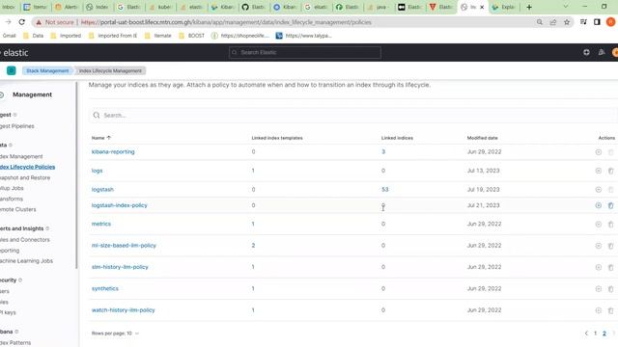Image resolution: width=618 pixels, height=347 pixels.
Task: Add kibana-reporting policy to index template
Action: click(599, 152)
